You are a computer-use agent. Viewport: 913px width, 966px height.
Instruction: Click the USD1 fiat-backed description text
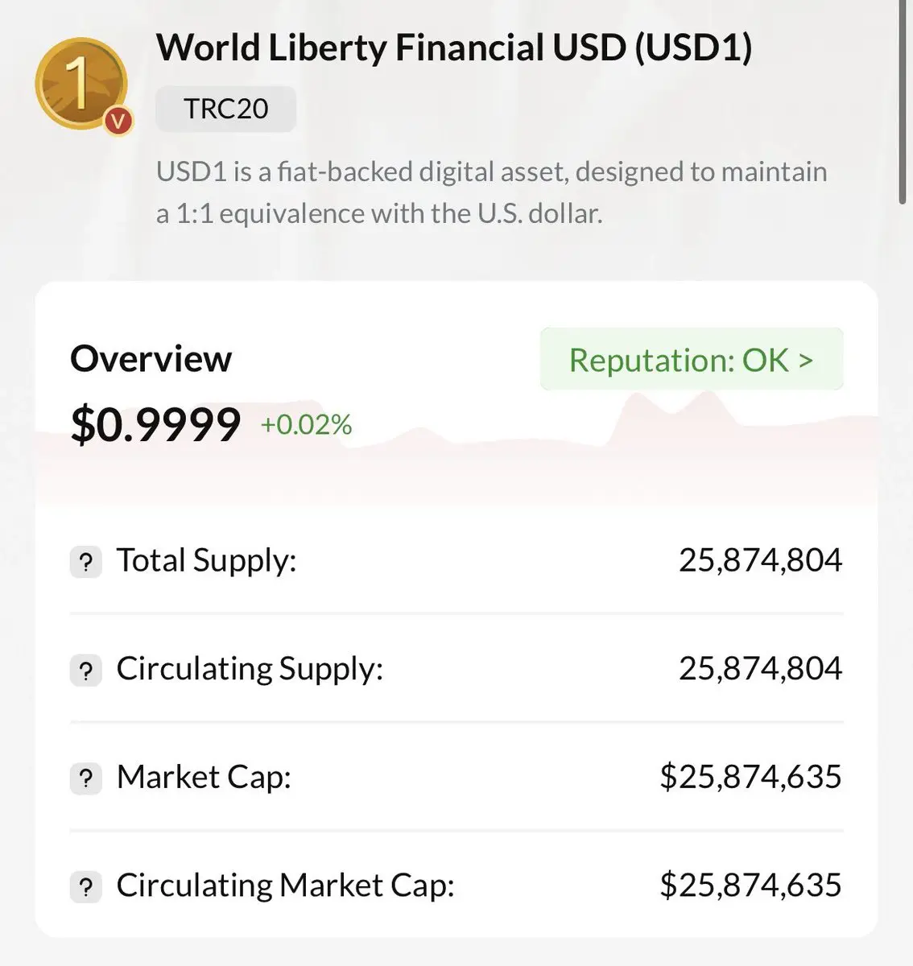[x=491, y=192]
